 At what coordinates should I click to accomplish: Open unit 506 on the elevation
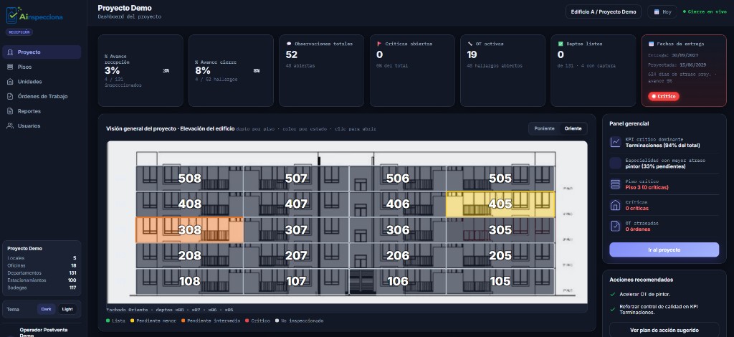click(x=397, y=179)
